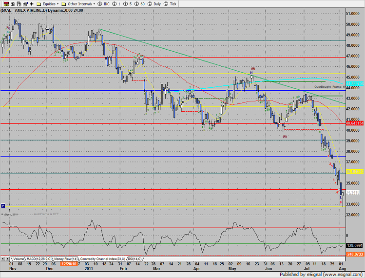Switch to the 5-minute interval
Image resolution: width=365 pixels, height=278 pixels.
(127, 4)
